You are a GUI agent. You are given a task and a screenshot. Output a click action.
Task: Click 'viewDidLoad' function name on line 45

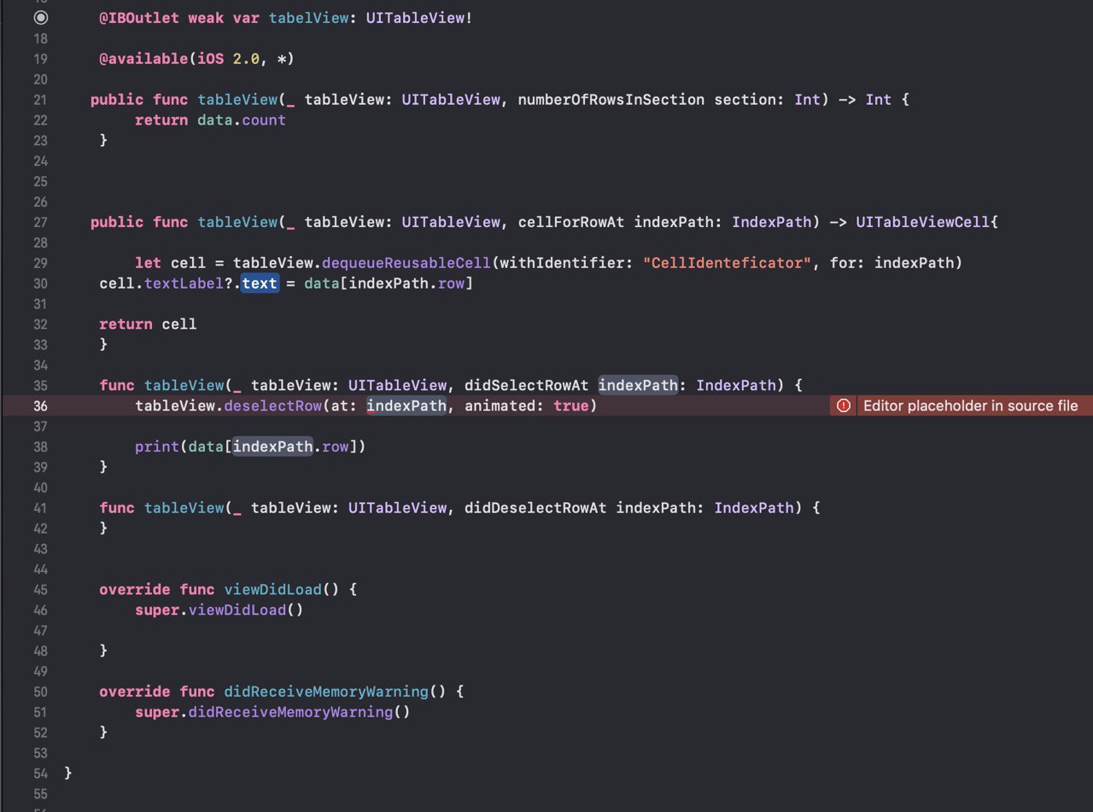pos(273,589)
